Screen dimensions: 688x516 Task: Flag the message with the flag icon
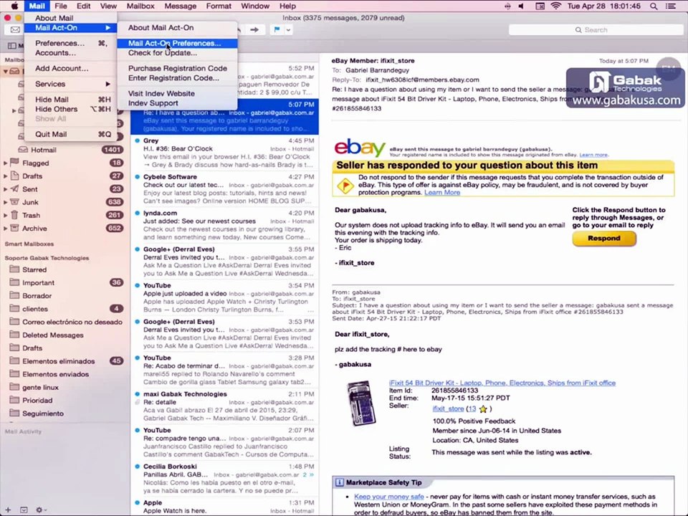click(277, 30)
